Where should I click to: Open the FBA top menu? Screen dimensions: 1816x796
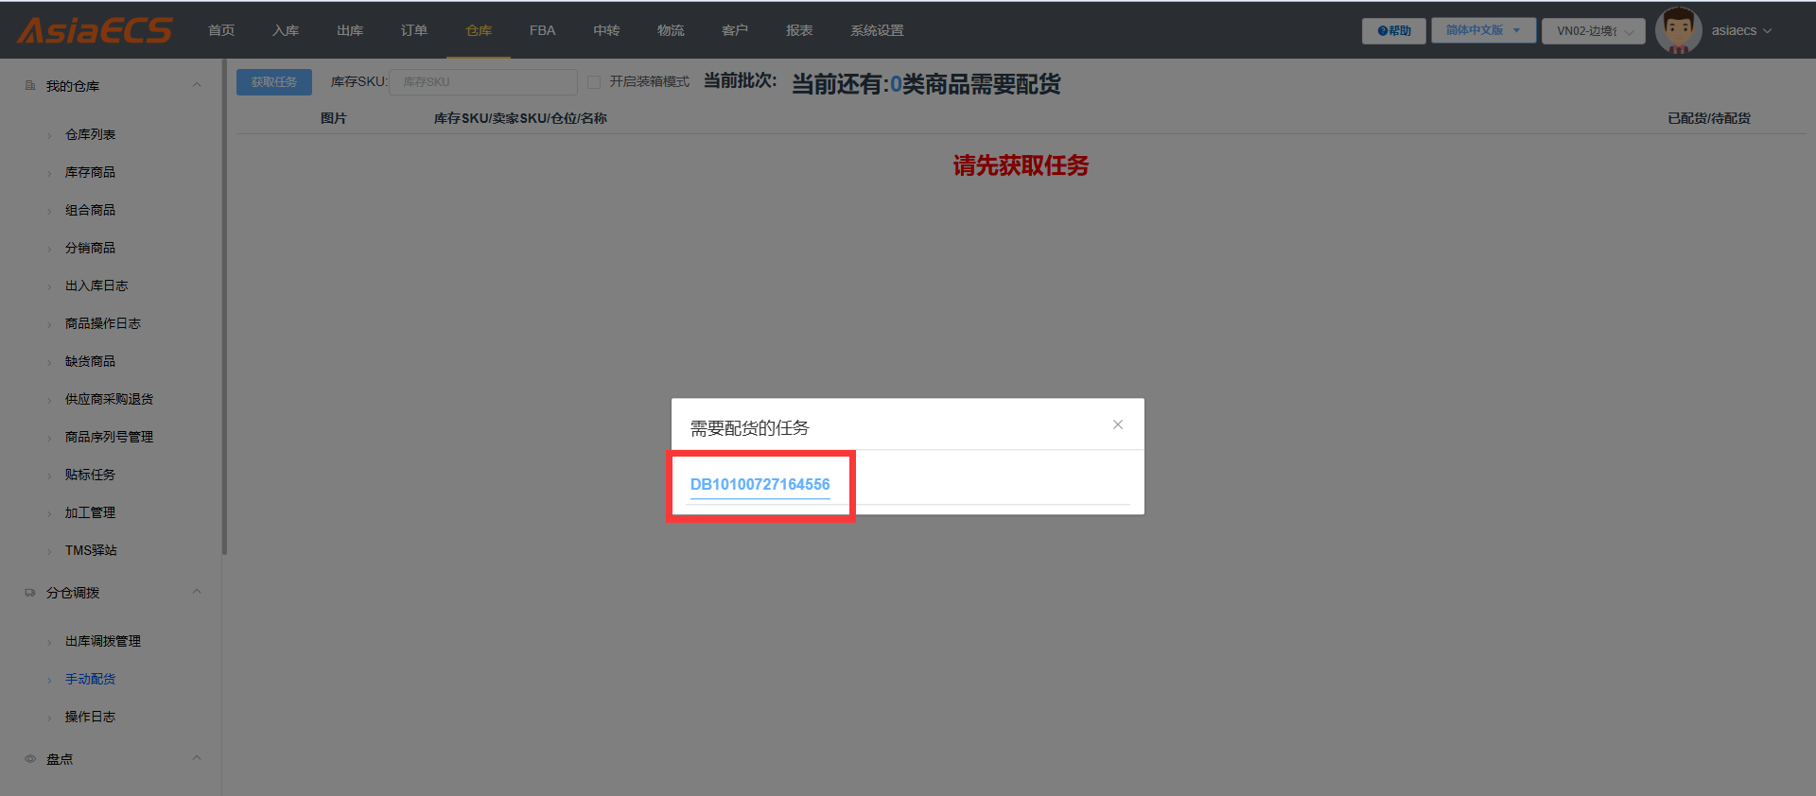click(543, 30)
